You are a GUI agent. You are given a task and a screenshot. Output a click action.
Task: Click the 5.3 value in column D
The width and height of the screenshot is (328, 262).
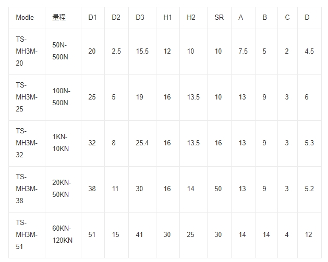point(309,143)
